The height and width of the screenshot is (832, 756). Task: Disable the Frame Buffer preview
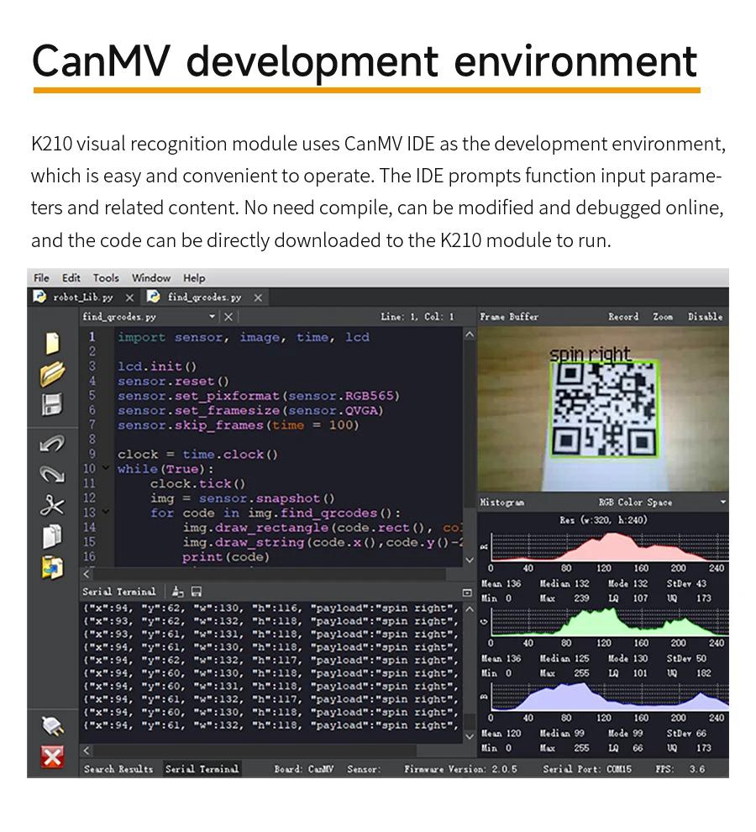[705, 317]
